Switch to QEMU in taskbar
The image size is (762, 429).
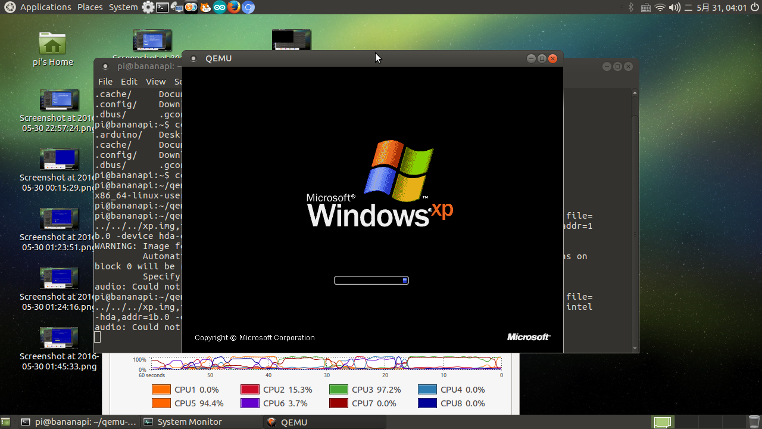click(324, 422)
